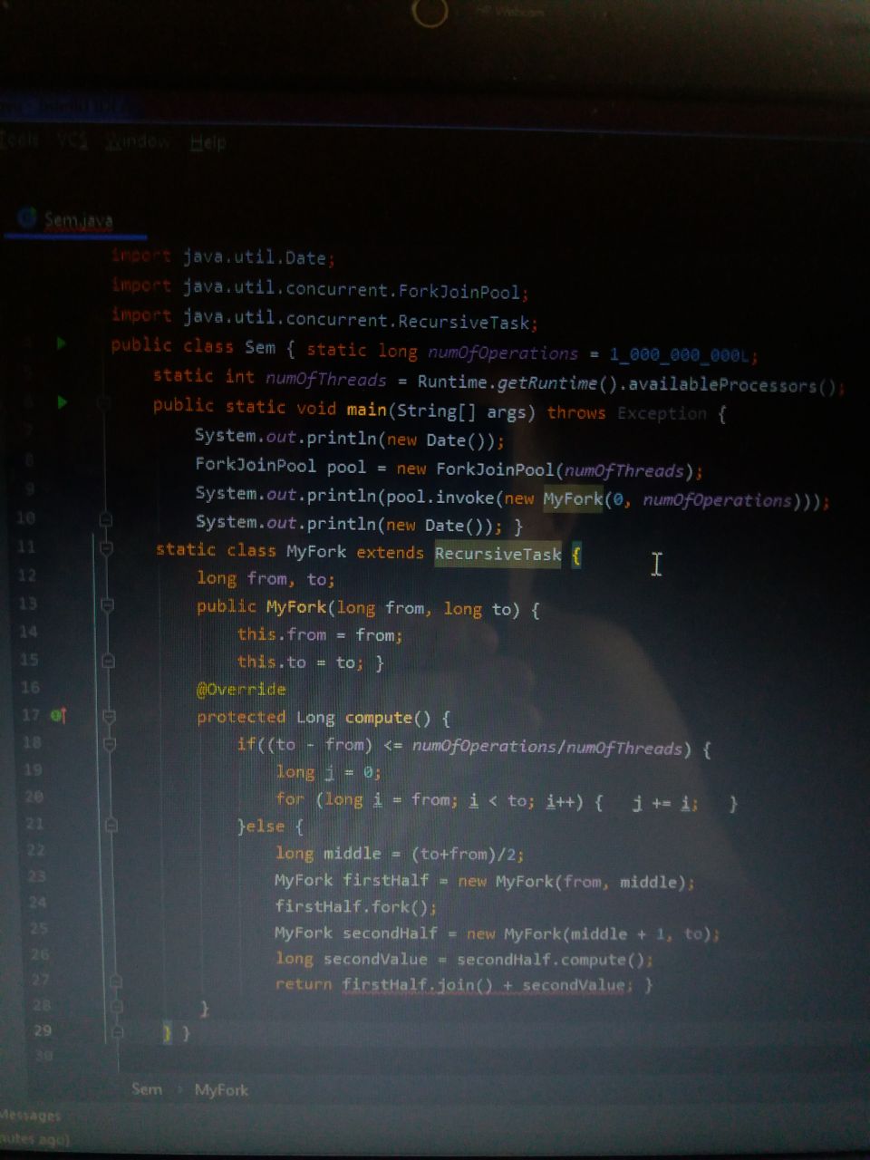Open the Help menu
Viewport: 870px width, 1160px height.
pos(208,142)
